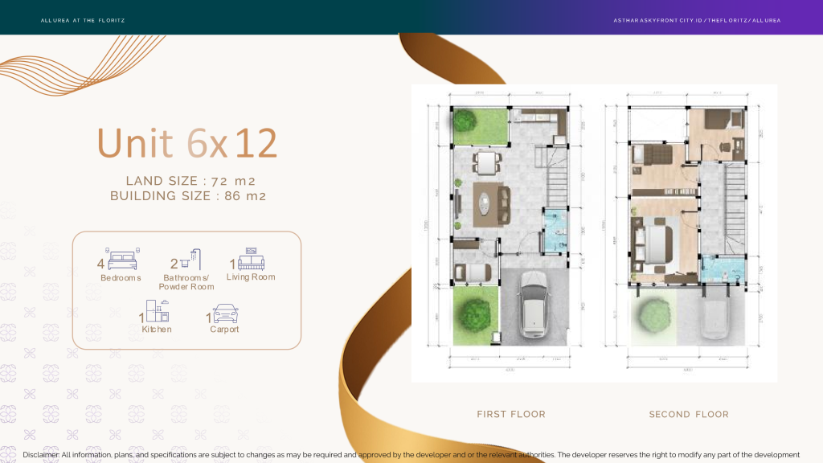Viewport: 823px width, 463px height.
Task: Select the SECOND FLOOR label
Action: [x=689, y=414]
